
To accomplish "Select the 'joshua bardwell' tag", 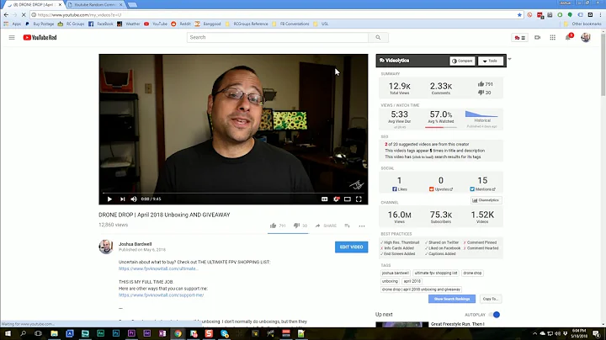I will [x=395, y=274].
